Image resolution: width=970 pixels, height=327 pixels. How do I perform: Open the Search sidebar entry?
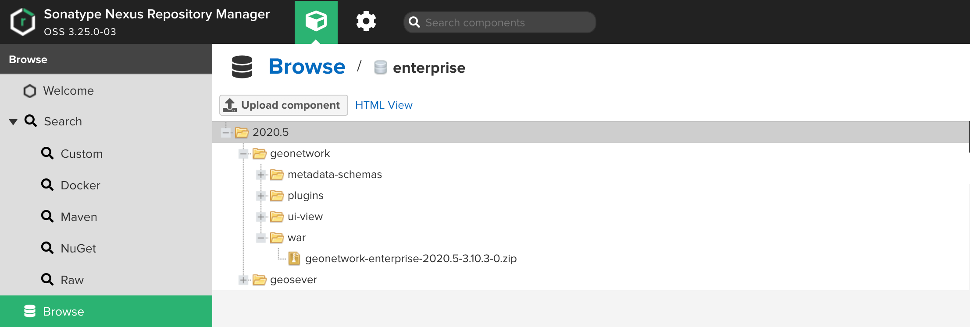[63, 121]
